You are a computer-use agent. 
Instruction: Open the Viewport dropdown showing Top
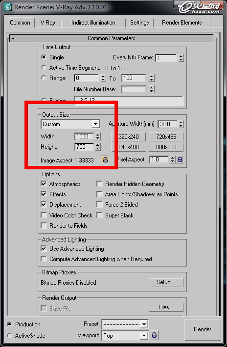coord(125,336)
